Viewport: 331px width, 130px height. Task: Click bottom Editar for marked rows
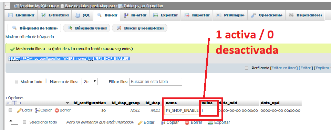[x=146, y=122]
